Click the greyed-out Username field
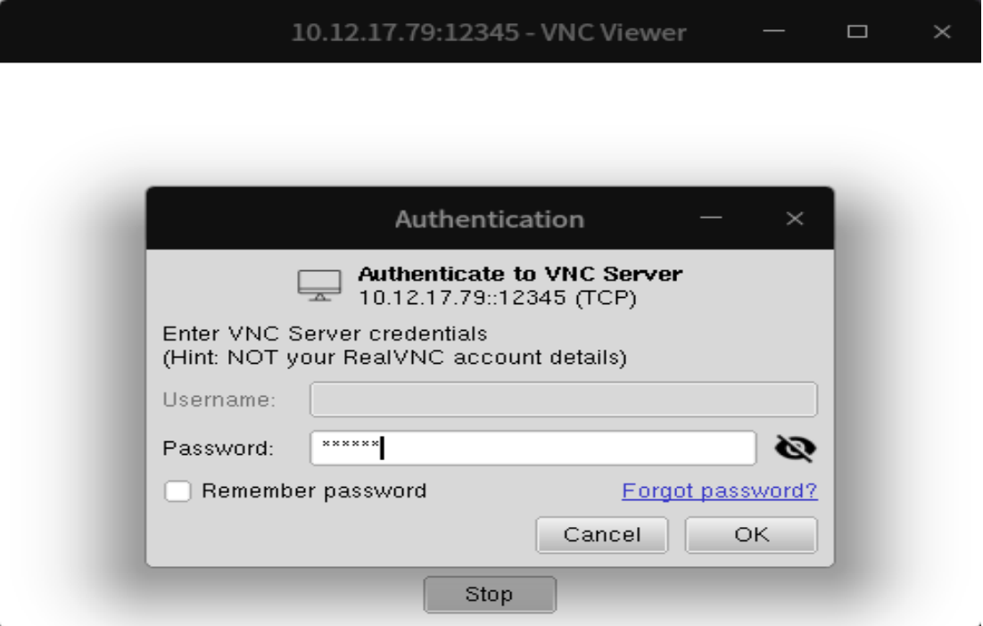 pos(563,399)
